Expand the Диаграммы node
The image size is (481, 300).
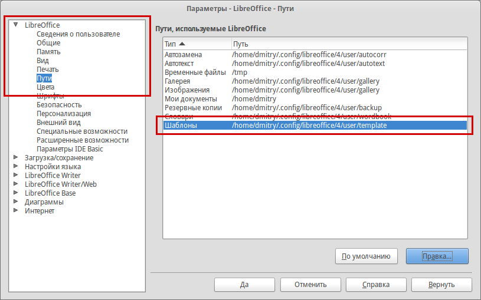[x=16, y=202]
